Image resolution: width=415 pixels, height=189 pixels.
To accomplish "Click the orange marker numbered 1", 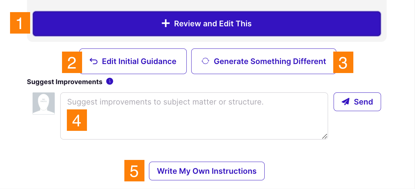I will pos(20,24).
